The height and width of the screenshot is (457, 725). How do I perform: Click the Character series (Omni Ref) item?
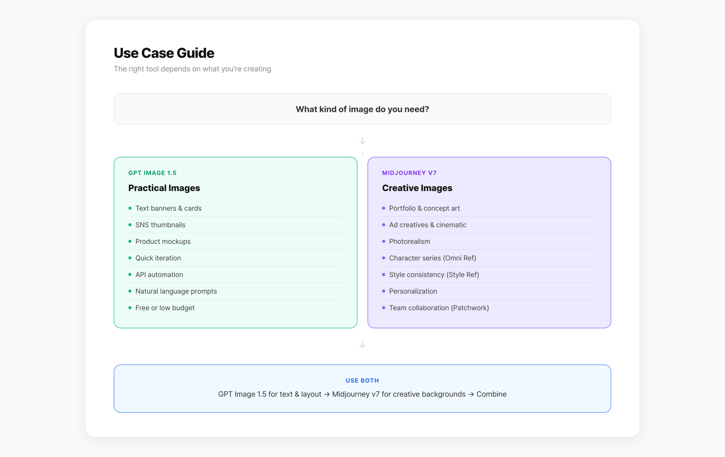tap(433, 258)
